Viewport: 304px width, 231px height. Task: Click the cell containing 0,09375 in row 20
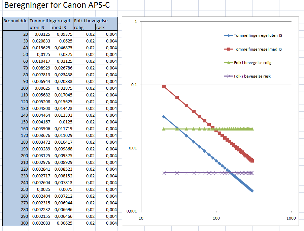(62, 34)
